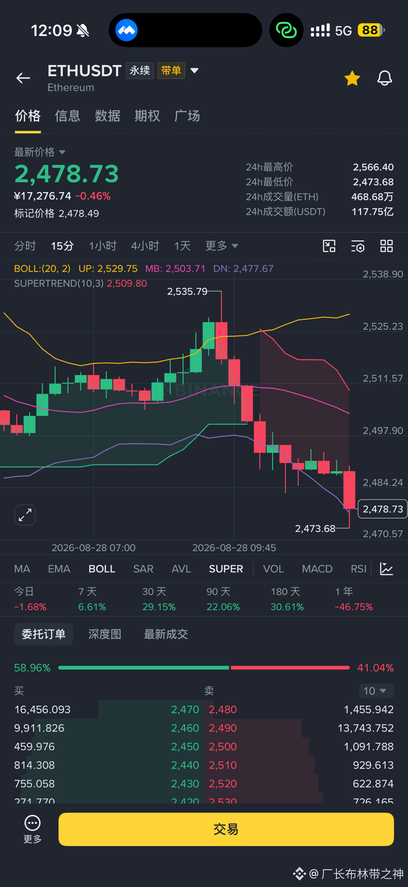This screenshot has height=887, width=408.
Task: Toggle the EMA indicator
Action: 59,569
